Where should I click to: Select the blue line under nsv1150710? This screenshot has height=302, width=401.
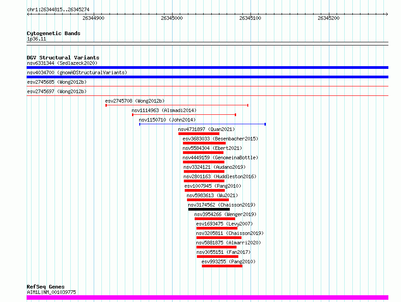[x=203, y=124]
